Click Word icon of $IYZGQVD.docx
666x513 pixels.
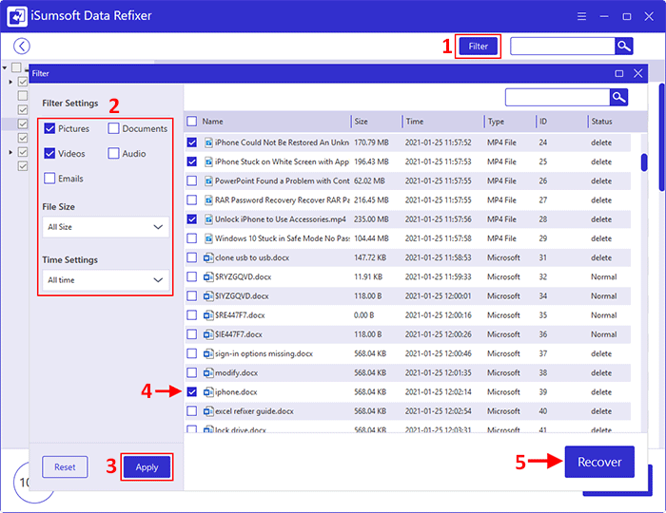click(208, 296)
